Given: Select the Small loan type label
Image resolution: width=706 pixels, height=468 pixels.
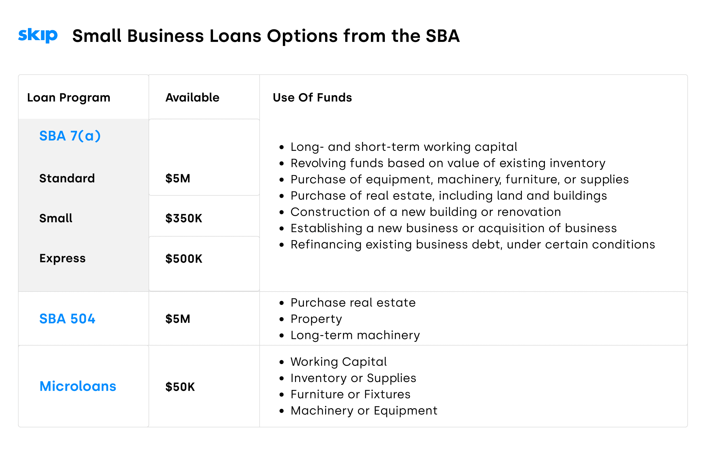Looking at the screenshot, I should [56, 218].
